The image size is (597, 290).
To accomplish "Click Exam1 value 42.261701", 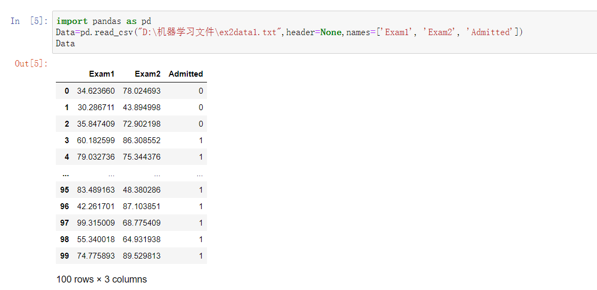I will click(96, 206).
